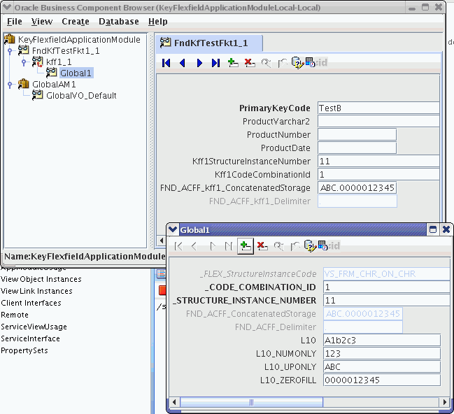454x414 pixels.
Task: Click _STRUCTURE_INSTANCE_NUMBER field in Global1
Action: click(387, 301)
